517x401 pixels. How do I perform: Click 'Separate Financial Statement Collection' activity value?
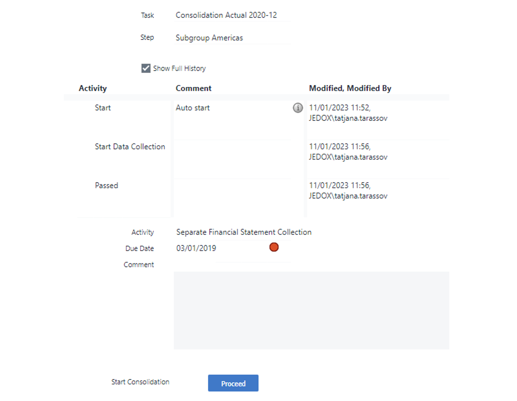coord(244,232)
